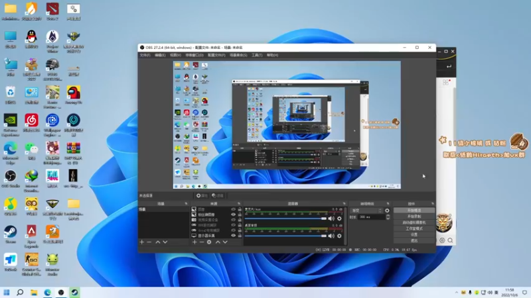This screenshot has width=531, height=298.
Task: Open the Profile menu in OBS
Action: click(x=216, y=55)
